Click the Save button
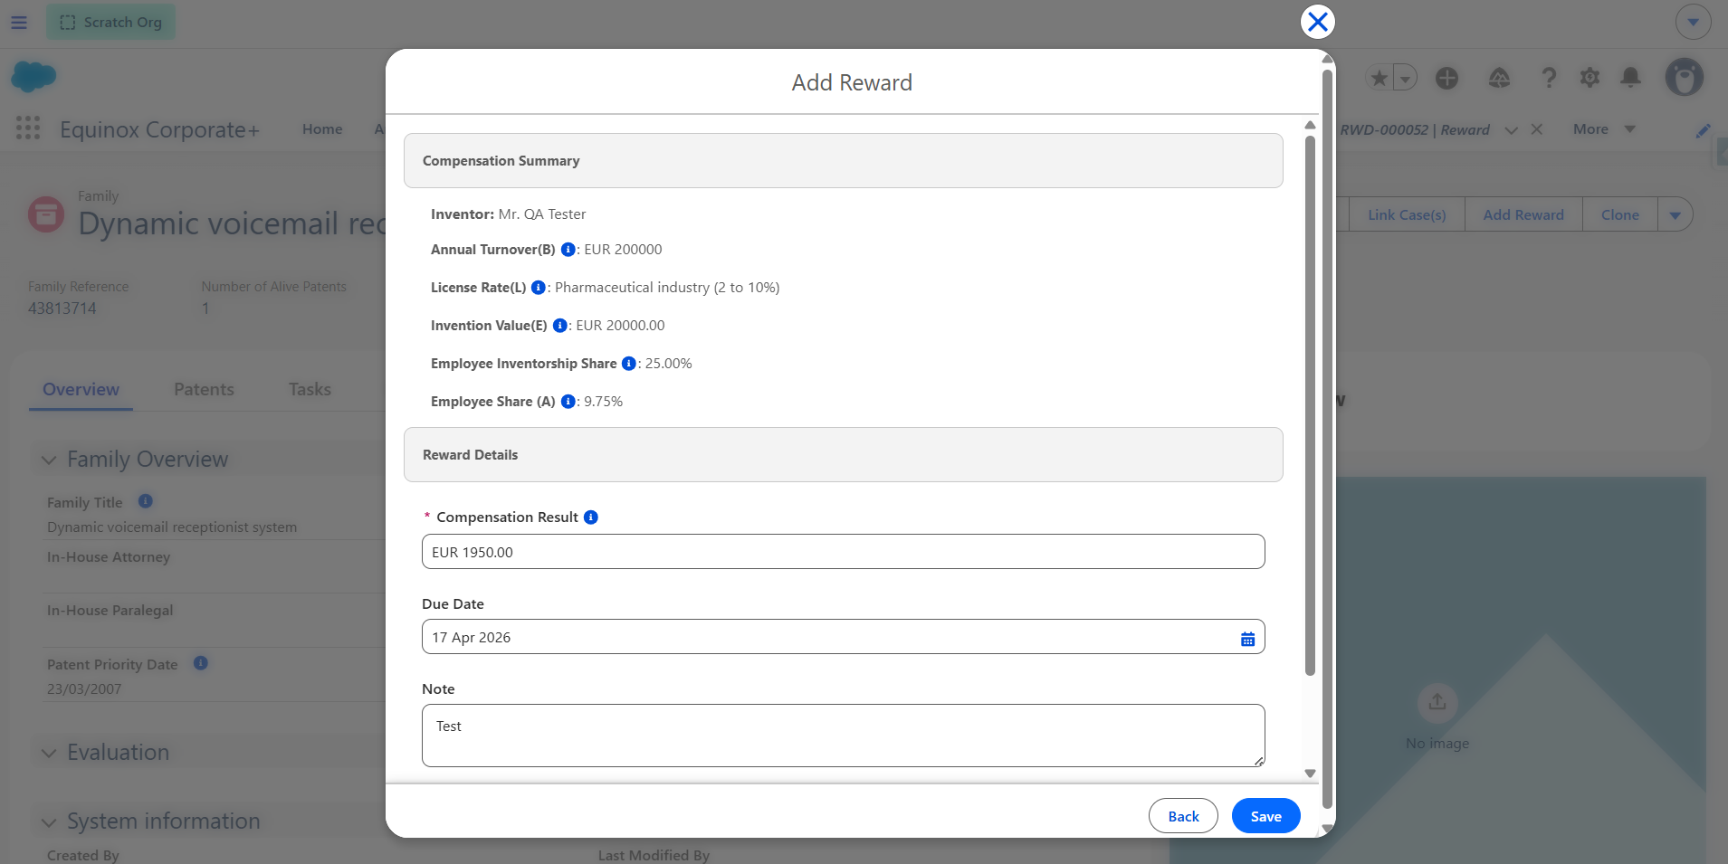1728x864 pixels. click(1265, 816)
